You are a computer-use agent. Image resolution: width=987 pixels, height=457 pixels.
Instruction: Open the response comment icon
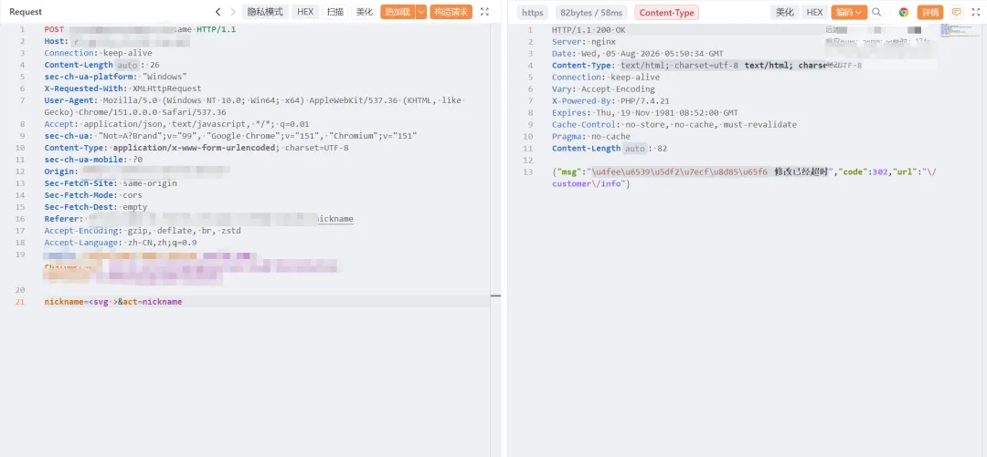956,12
